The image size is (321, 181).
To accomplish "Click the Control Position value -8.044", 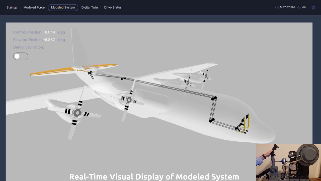I will (x=49, y=32).
